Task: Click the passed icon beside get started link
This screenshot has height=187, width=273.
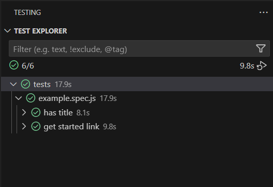Action: [36, 126]
